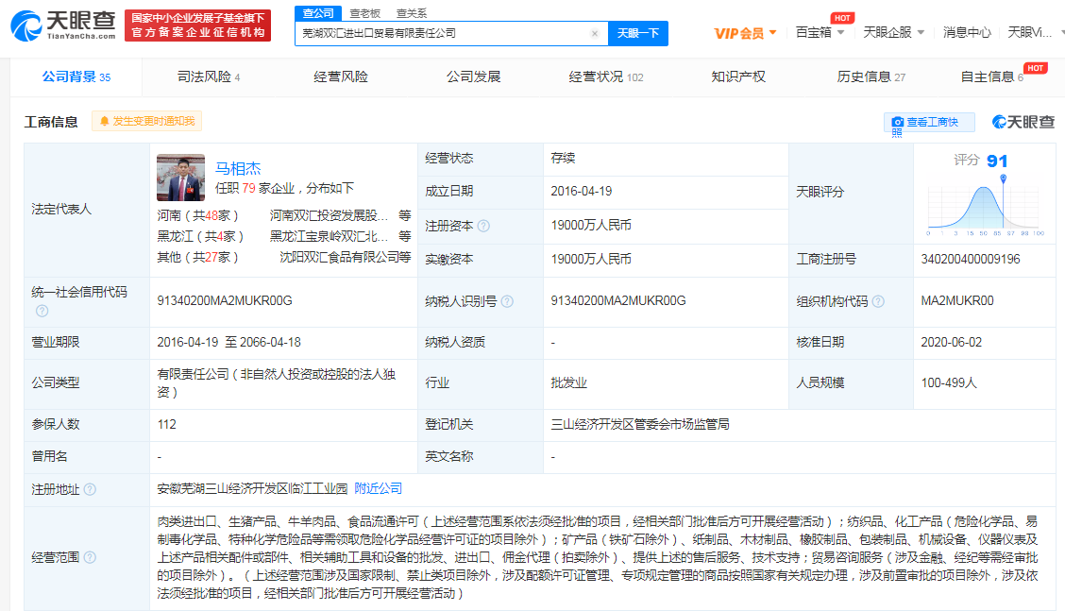1065x611 pixels.
Task: Click the 天眼一下 search button
Action: (638, 33)
